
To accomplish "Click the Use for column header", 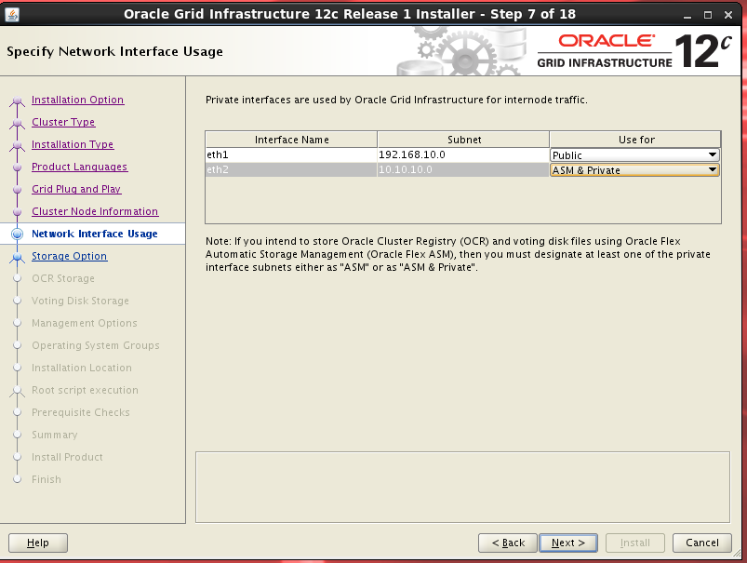I will (635, 140).
